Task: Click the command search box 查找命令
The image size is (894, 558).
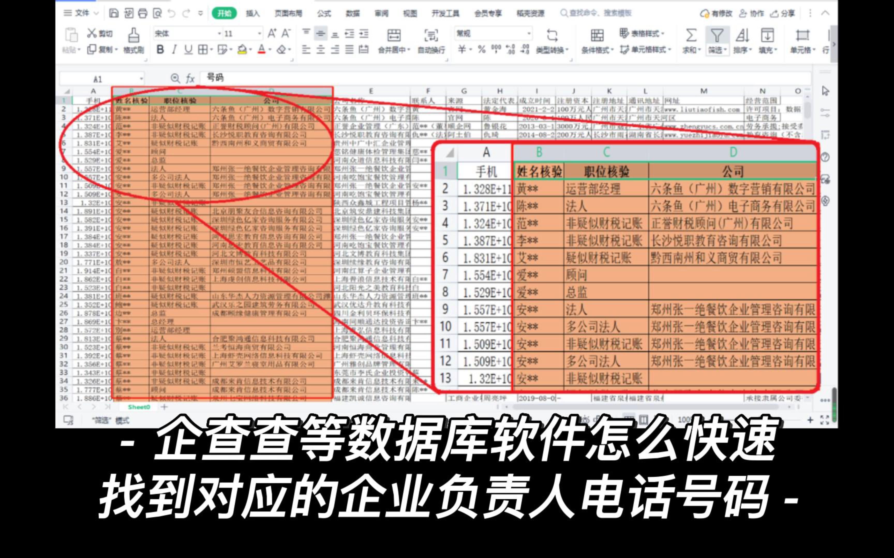Action: coord(596,13)
